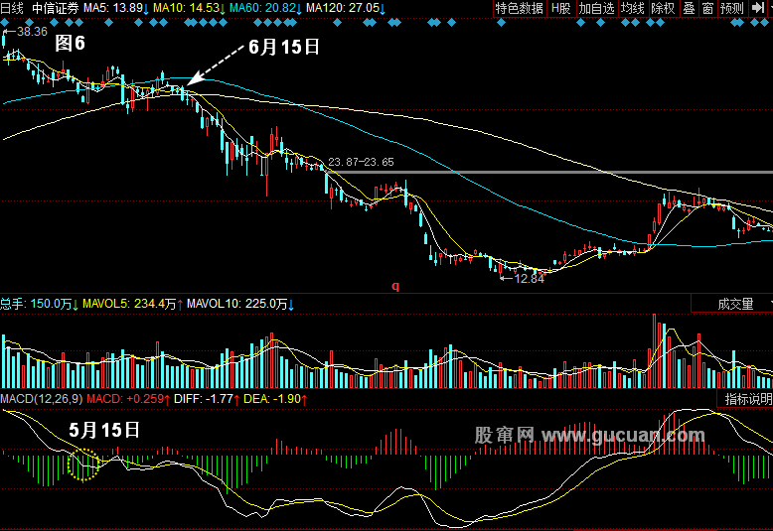Click the MACD: +0.259 value
This screenshot has width=773, height=531.
pos(128,398)
